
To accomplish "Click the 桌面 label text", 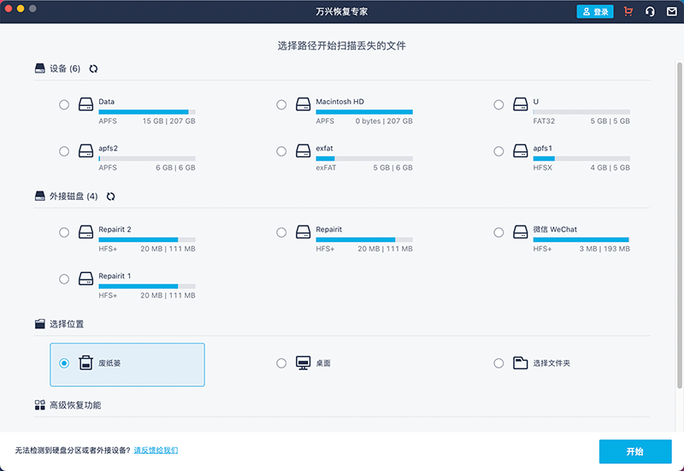I will (323, 363).
